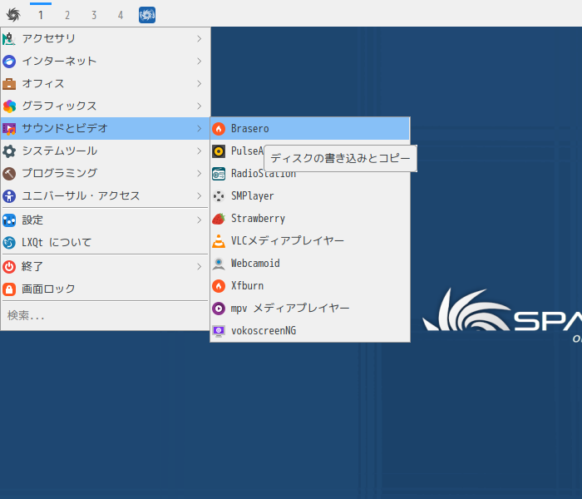Click the VLC traffic cone icon
Screen dimensions: 582x499
tap(219, 241)
